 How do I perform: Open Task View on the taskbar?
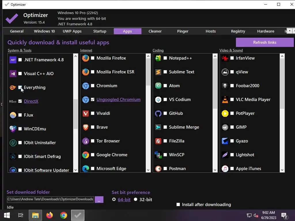tap(21, 215)
